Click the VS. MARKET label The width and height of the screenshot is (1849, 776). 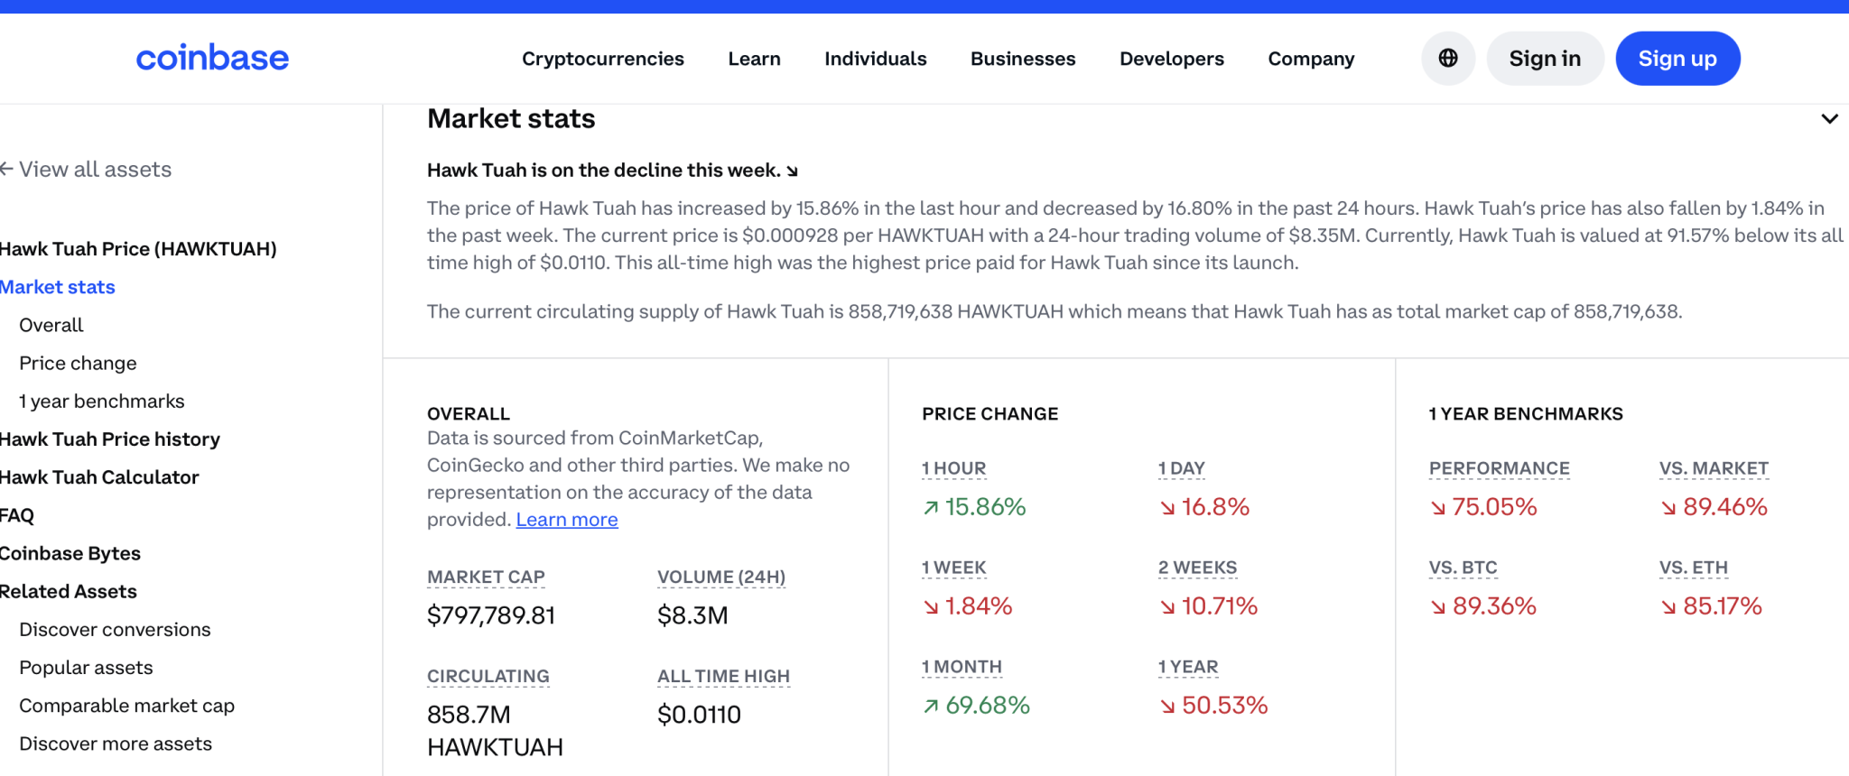pyautogui.click(x=1714, y=468)
